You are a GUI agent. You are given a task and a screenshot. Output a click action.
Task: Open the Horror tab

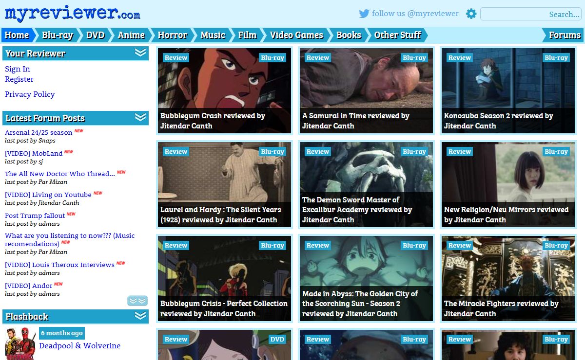(x=173, y=35)
